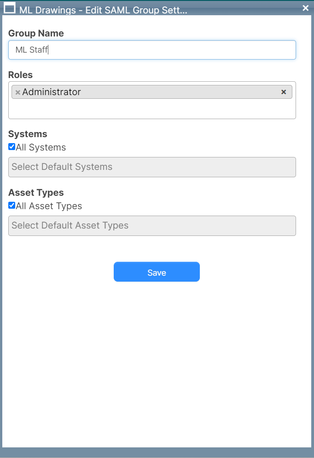Screen dimensions: 314x458
Task: Click the All Systems label text
Action: [41, 148]
